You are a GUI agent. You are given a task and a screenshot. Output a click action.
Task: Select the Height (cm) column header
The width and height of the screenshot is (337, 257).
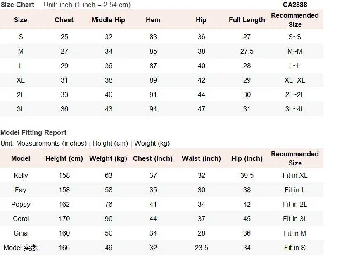tap(64, 159)
